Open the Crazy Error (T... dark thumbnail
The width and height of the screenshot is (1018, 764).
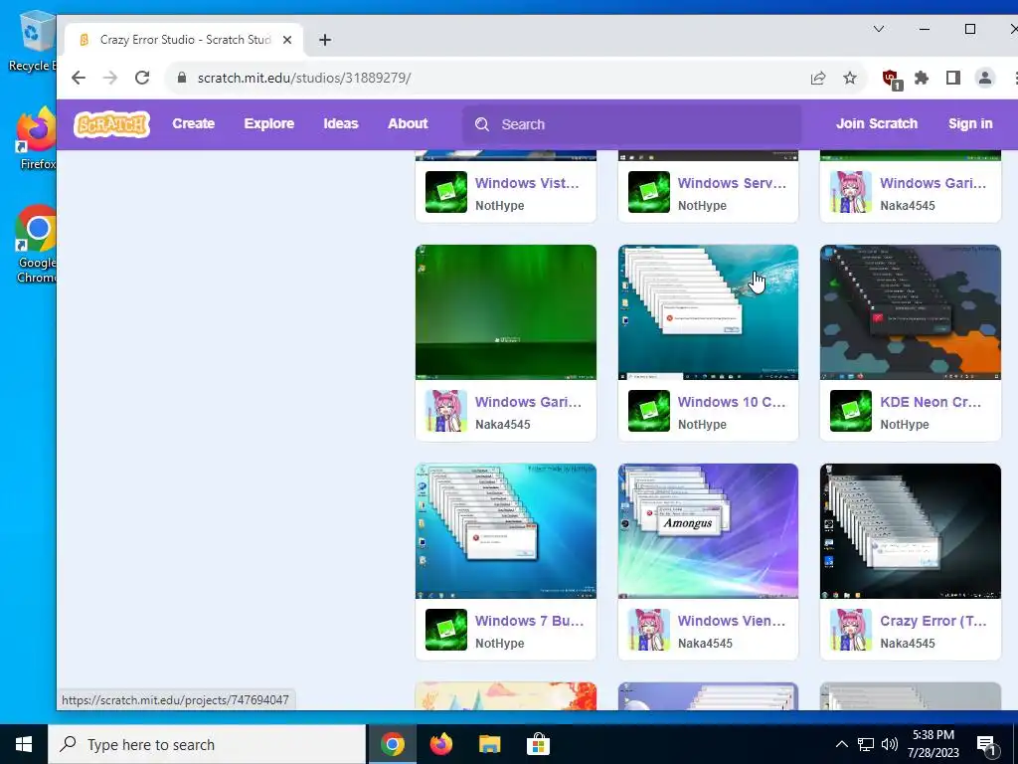911,531
